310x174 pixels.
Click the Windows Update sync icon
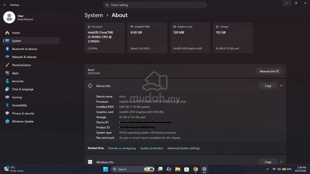click(x=7, y=121)
